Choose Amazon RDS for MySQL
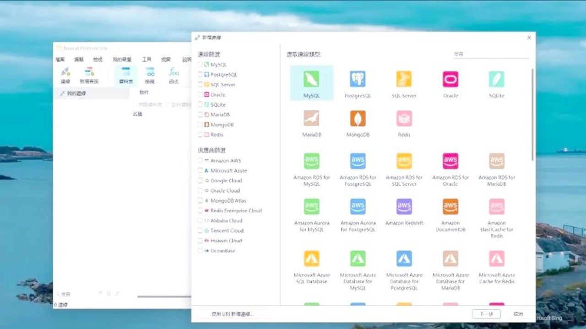The height and width of the screenshot is (329, 586). pos(311,170)
